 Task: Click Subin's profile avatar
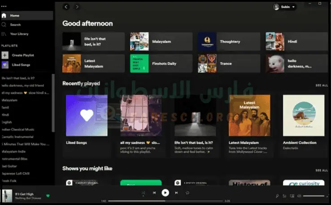point(276,7)
